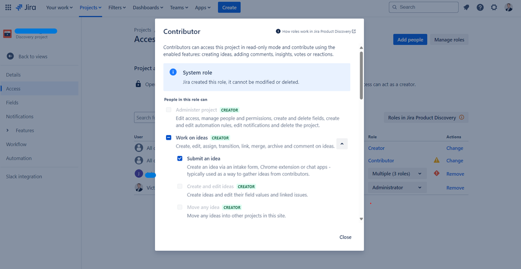Click the orange warning icon in Contributor row
The width and height of the screenshot is (521, 269).
[x=436, y=160]
